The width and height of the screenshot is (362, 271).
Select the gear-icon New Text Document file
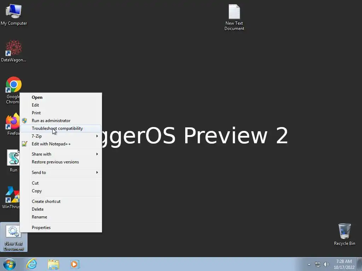tap(14, 237)
